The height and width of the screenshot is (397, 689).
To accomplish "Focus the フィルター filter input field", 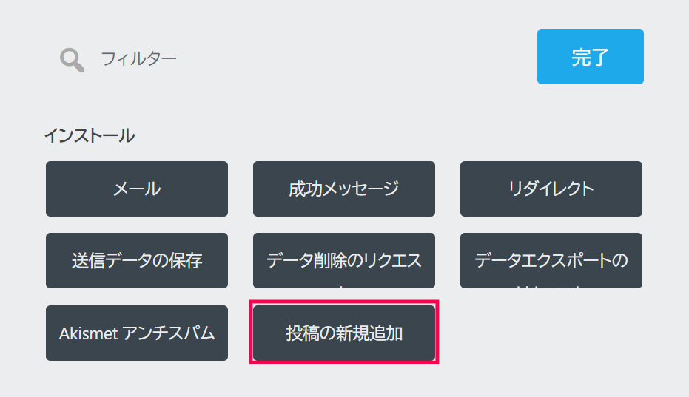I will [296, 58].
